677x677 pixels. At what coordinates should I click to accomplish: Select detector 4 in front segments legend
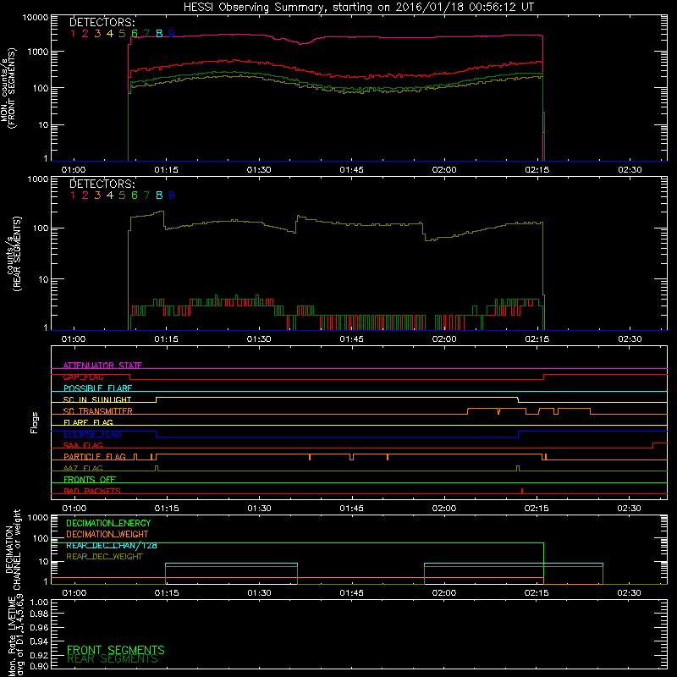110,33
